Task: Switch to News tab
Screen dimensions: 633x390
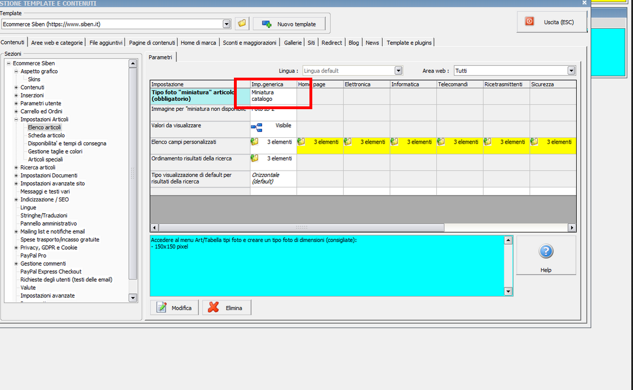Action: pos(372,43)
